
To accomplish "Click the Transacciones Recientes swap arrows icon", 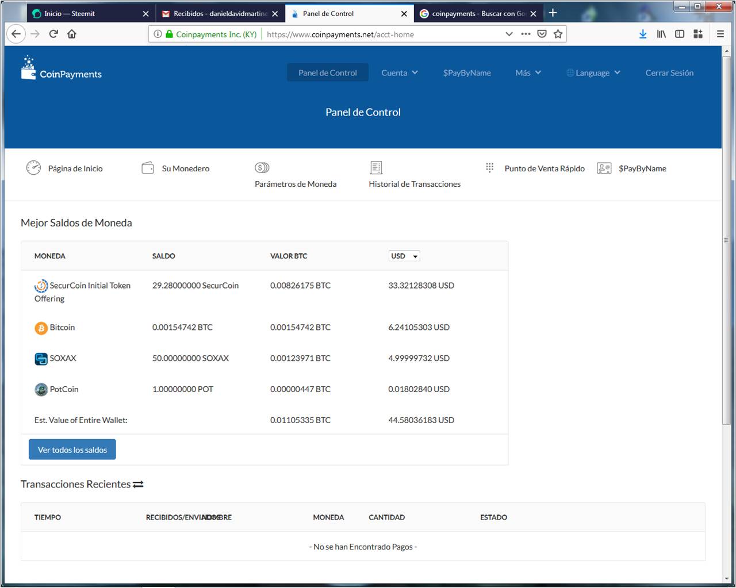I will [138, 485].
